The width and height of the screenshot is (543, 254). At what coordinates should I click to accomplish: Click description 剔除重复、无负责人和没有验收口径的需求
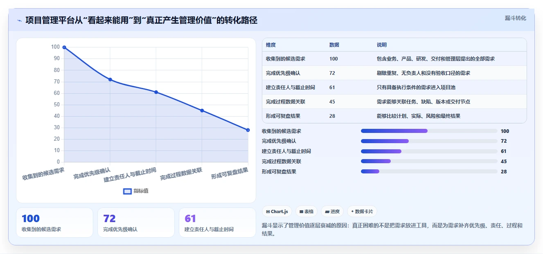point(424,73)
